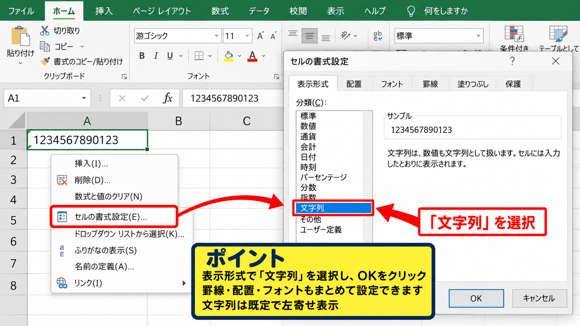Click the Copy (コピー) icon
This screenshot has width=580, height=326.
(x=45, y=46)
